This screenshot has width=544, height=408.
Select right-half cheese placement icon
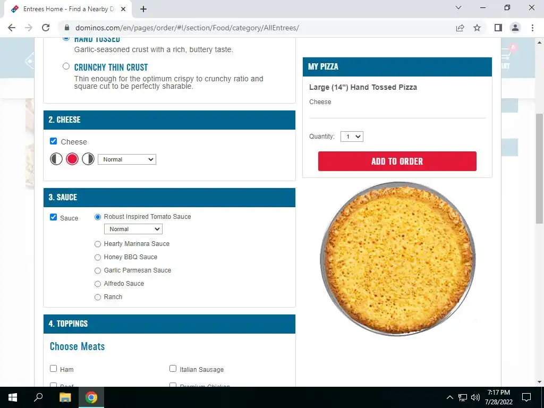coord(88,159)
